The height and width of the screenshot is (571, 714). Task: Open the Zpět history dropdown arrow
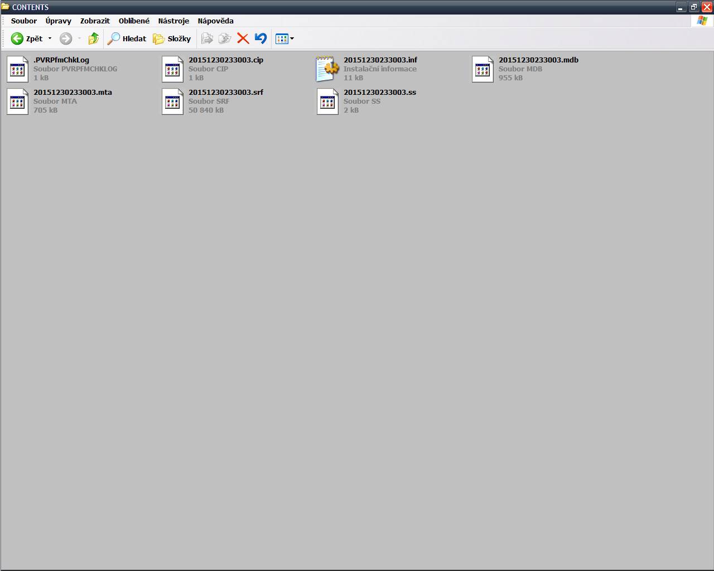tap(50, 38)
